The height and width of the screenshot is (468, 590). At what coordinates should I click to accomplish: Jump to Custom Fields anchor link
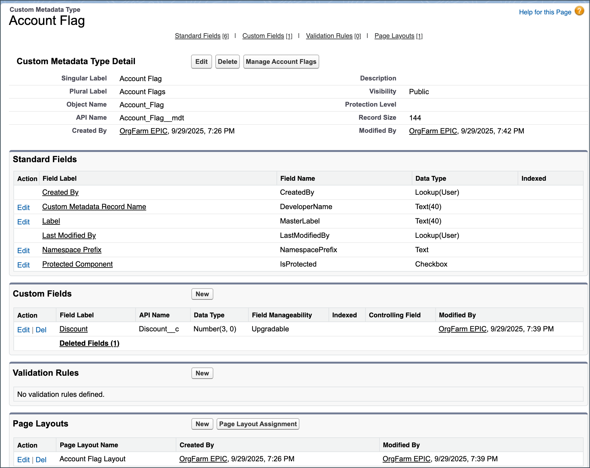coord(263,36)
